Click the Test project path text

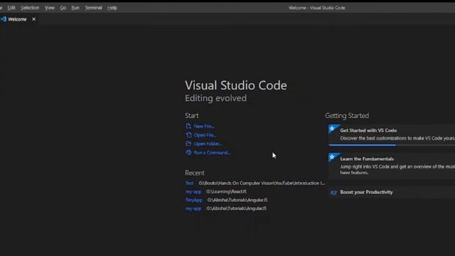coord(262,183)
